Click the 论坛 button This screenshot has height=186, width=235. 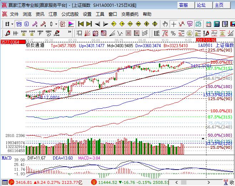coord(201,5)
